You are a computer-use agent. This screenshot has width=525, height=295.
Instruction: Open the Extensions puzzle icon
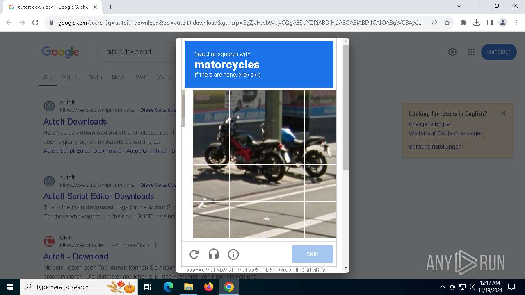point(463,23)
